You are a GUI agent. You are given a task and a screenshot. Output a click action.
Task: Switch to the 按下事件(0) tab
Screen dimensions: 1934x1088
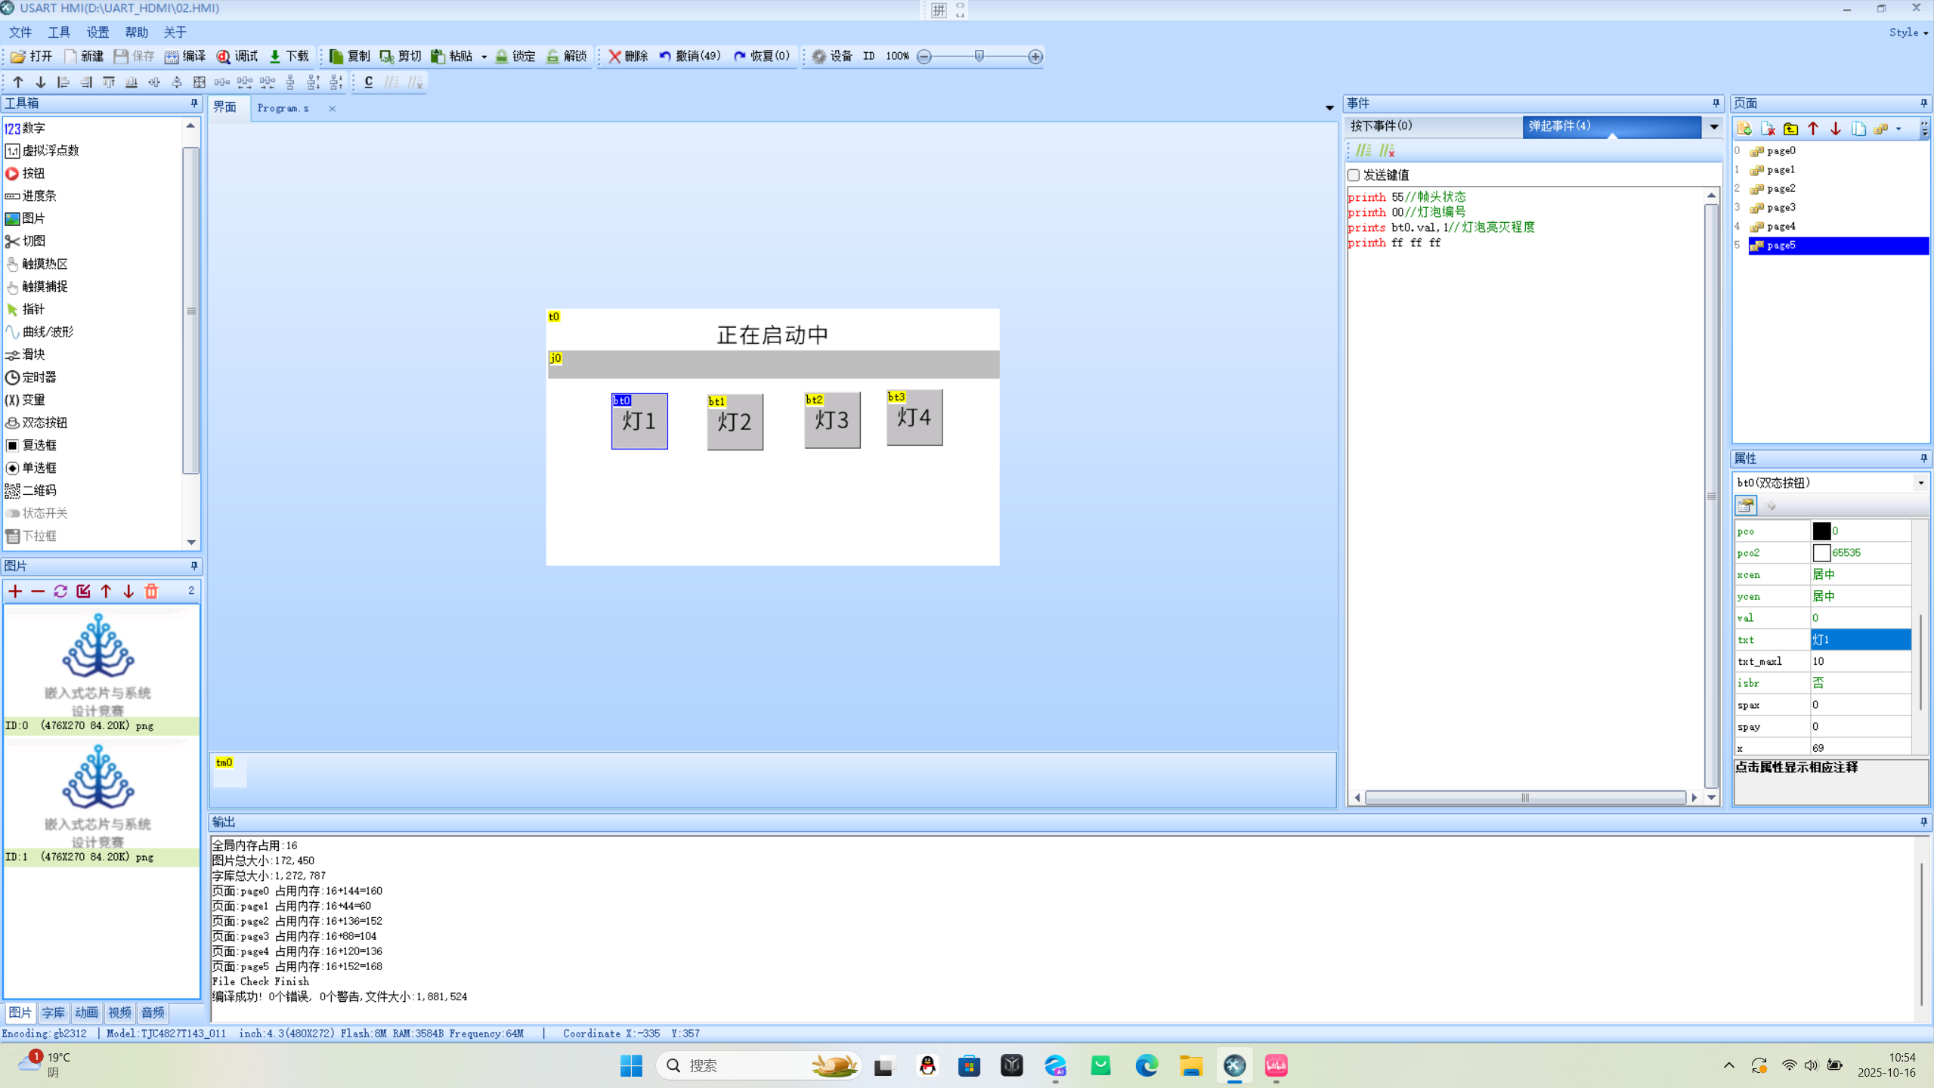point(1382,126)
